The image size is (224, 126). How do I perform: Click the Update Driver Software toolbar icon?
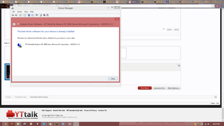(41, 15)
